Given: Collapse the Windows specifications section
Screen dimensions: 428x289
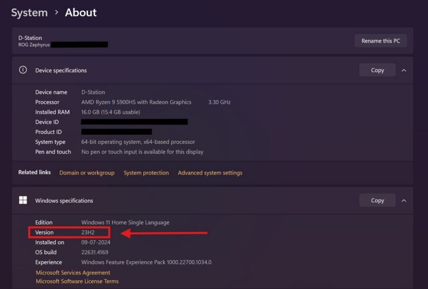Looking at the screenshot, I should [404, 201].
